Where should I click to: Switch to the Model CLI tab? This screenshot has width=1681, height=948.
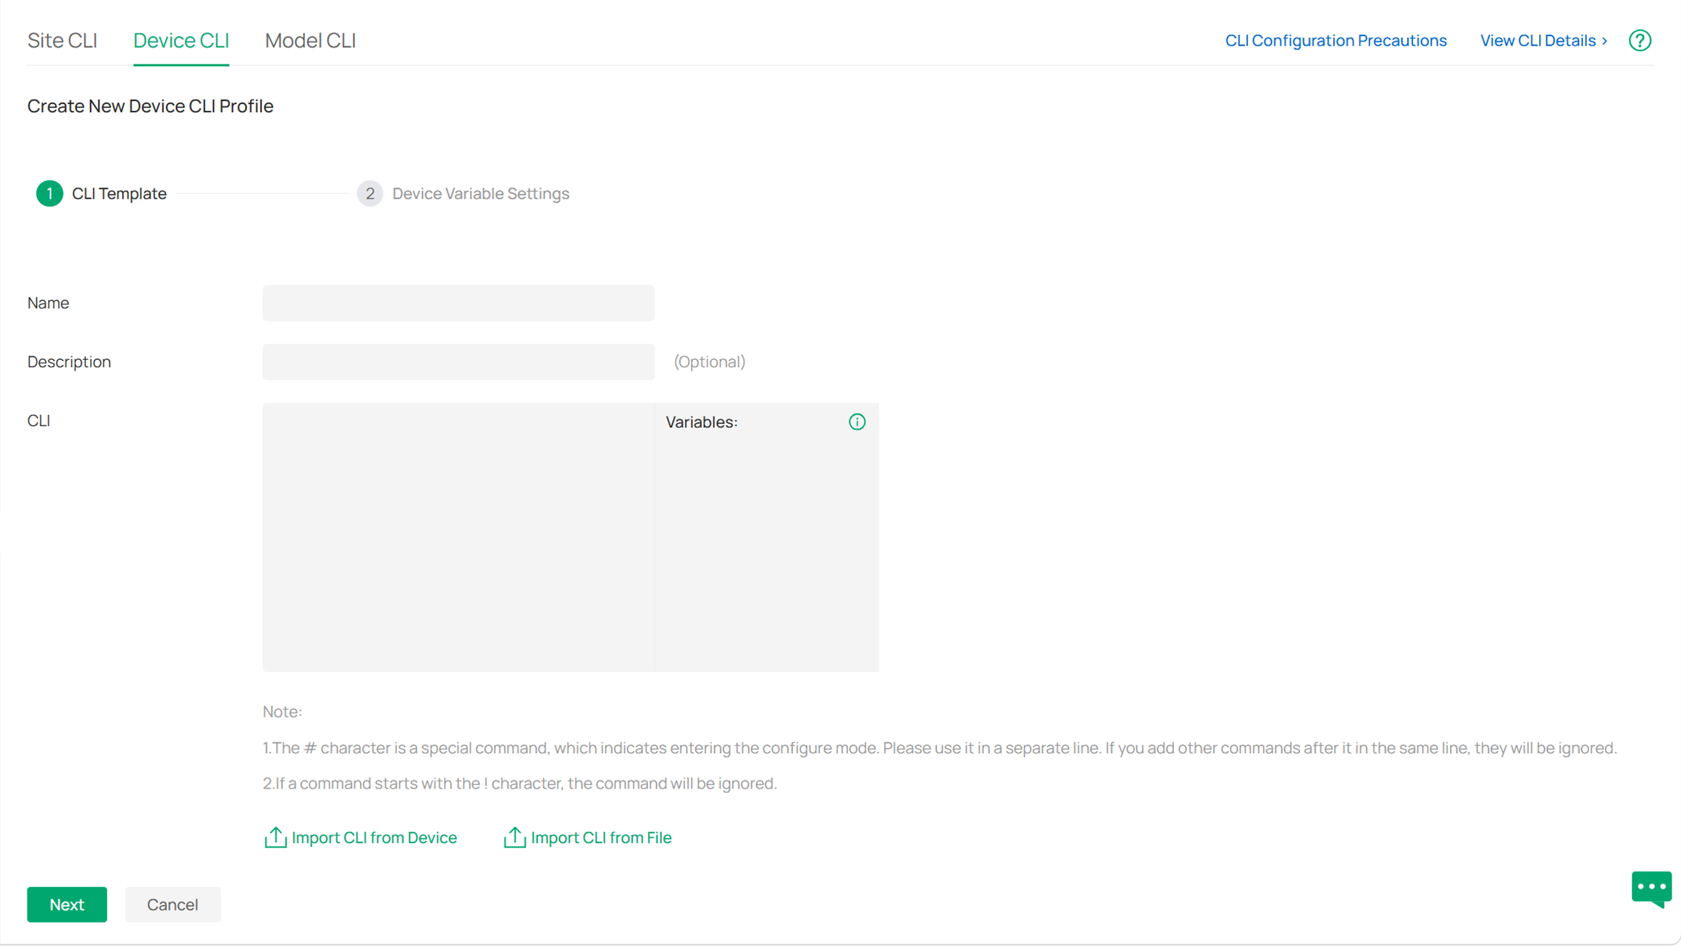[309, 41]
